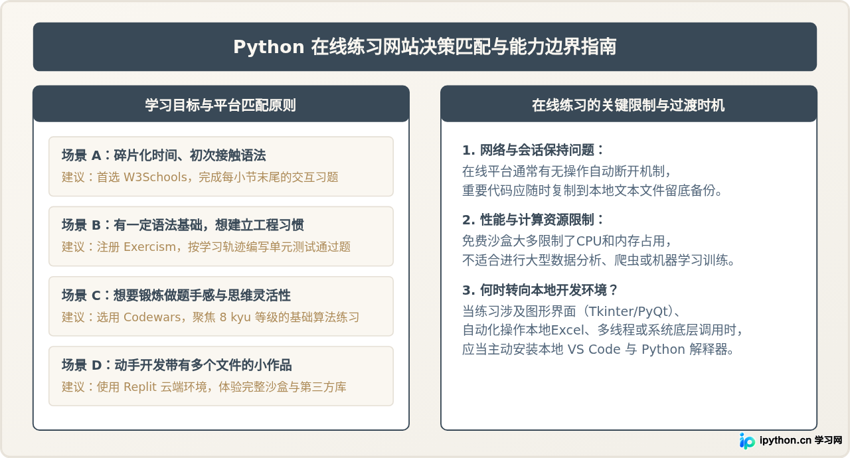The image size is (850, 458).
Task: Click the heading '1. 网络与会话保持问题：'
Action: [x=534, y=150]
